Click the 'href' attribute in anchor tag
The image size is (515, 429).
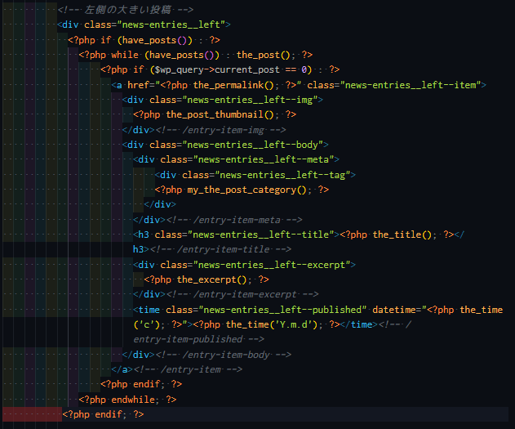(138, 85)
